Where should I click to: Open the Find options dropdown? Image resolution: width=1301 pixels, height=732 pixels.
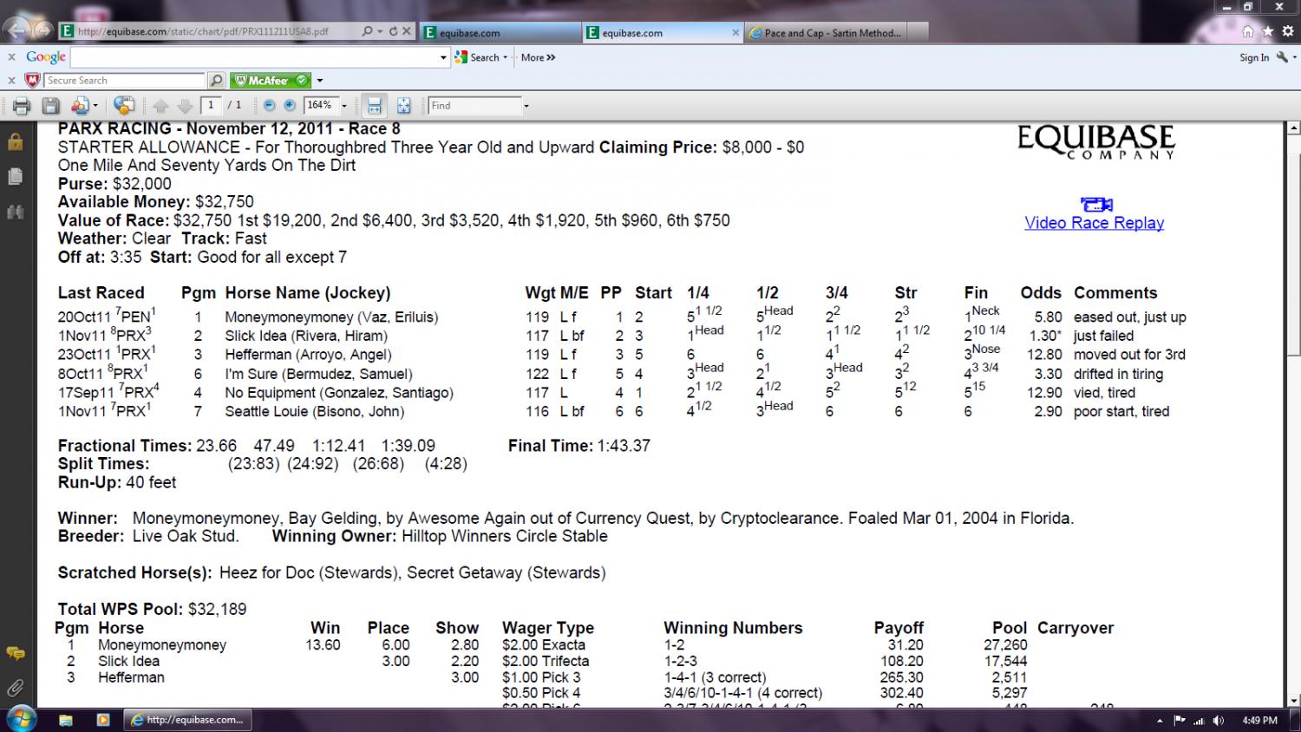click(x=526, y=106)
